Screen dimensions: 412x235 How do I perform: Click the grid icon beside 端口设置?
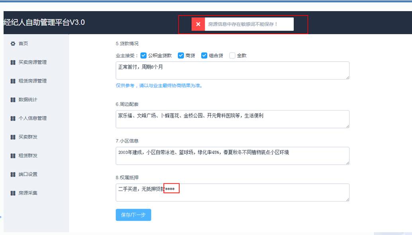point(13,175)
